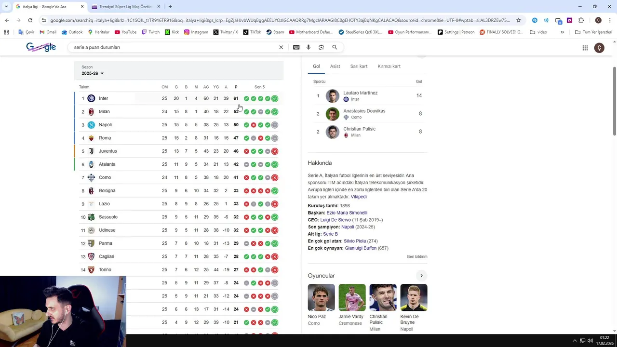Close the italya ligi Google tab
Screen dimensions: 617x347
pyautogui.click(x=82, y=7)
